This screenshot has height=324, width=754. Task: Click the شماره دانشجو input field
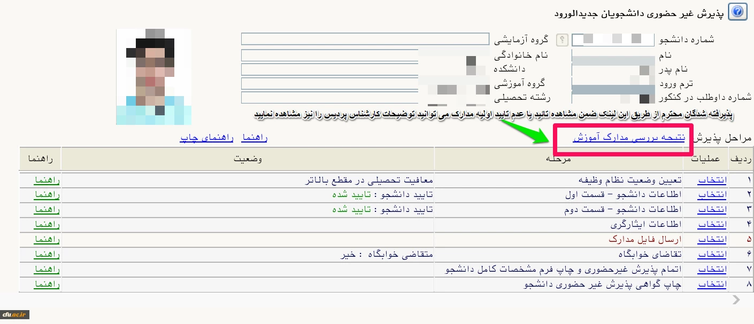tap(613, 39)
